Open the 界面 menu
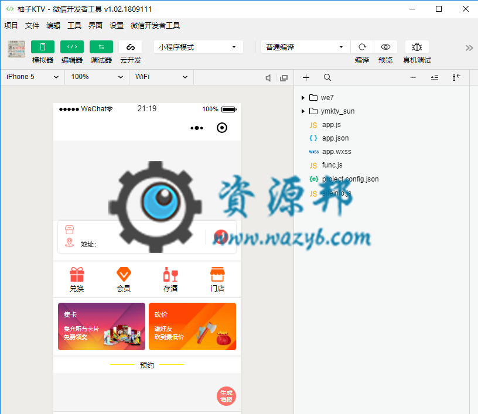The image size is (478, 414). tap(95, 26)
